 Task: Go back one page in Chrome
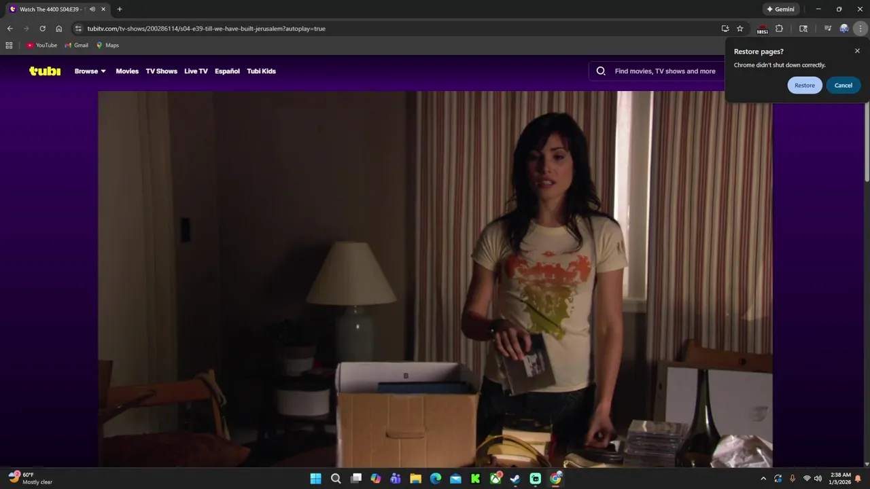(x=10, y=29)
